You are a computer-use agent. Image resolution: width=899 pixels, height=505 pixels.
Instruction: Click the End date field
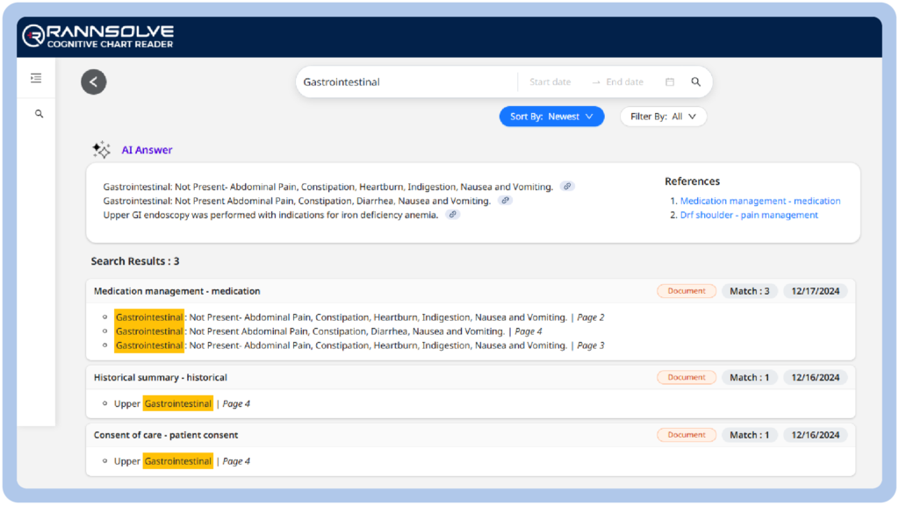624,82
